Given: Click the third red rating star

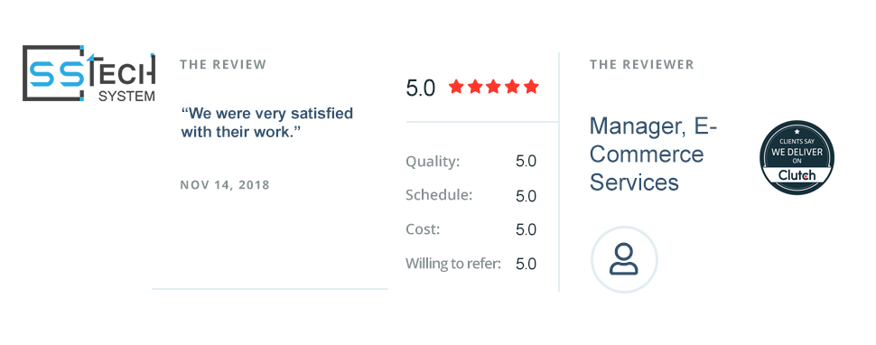Looking at the screenshot, I should [493, 87].
